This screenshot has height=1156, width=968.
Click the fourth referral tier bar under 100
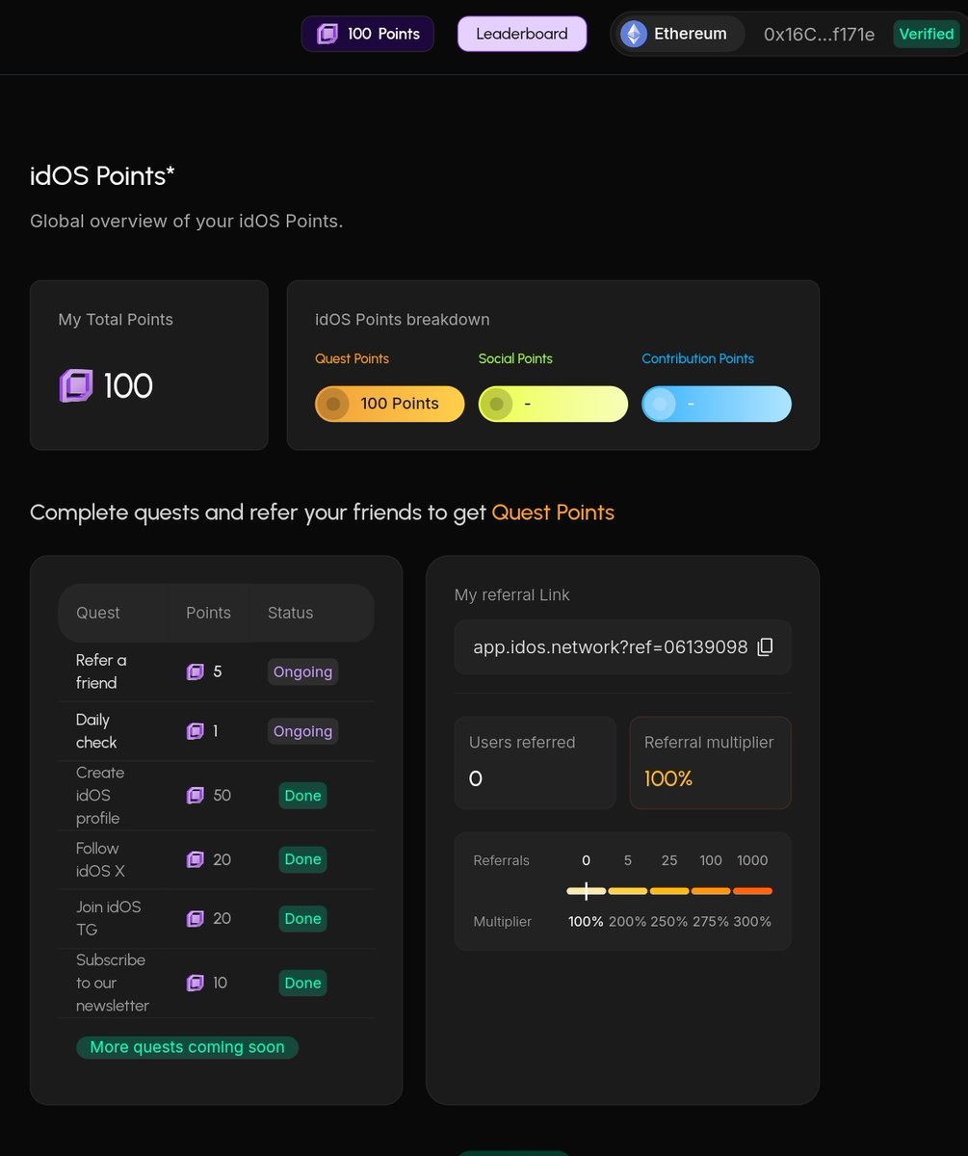(711, 891)
